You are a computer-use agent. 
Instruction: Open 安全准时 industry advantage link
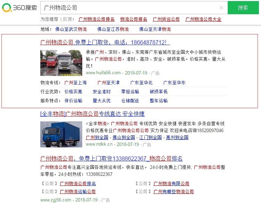(x=102, y=92)
